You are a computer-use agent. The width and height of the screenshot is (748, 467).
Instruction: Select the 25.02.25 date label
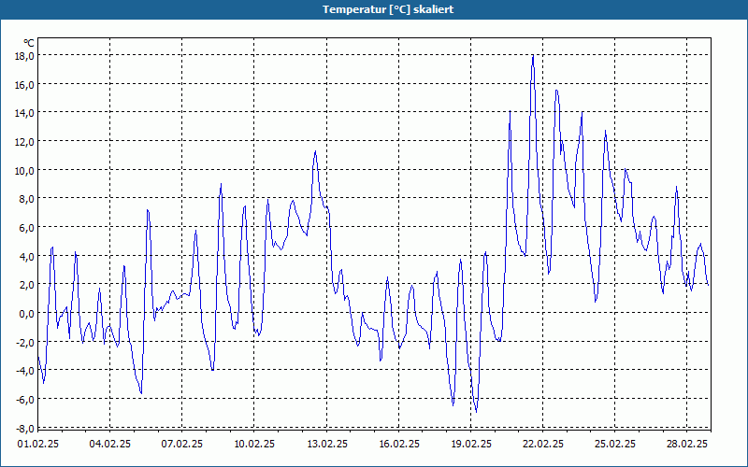(615, 444)
